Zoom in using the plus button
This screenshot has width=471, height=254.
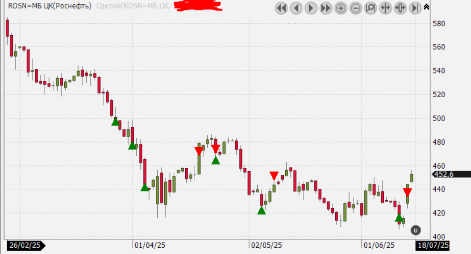tap(341, 8)
